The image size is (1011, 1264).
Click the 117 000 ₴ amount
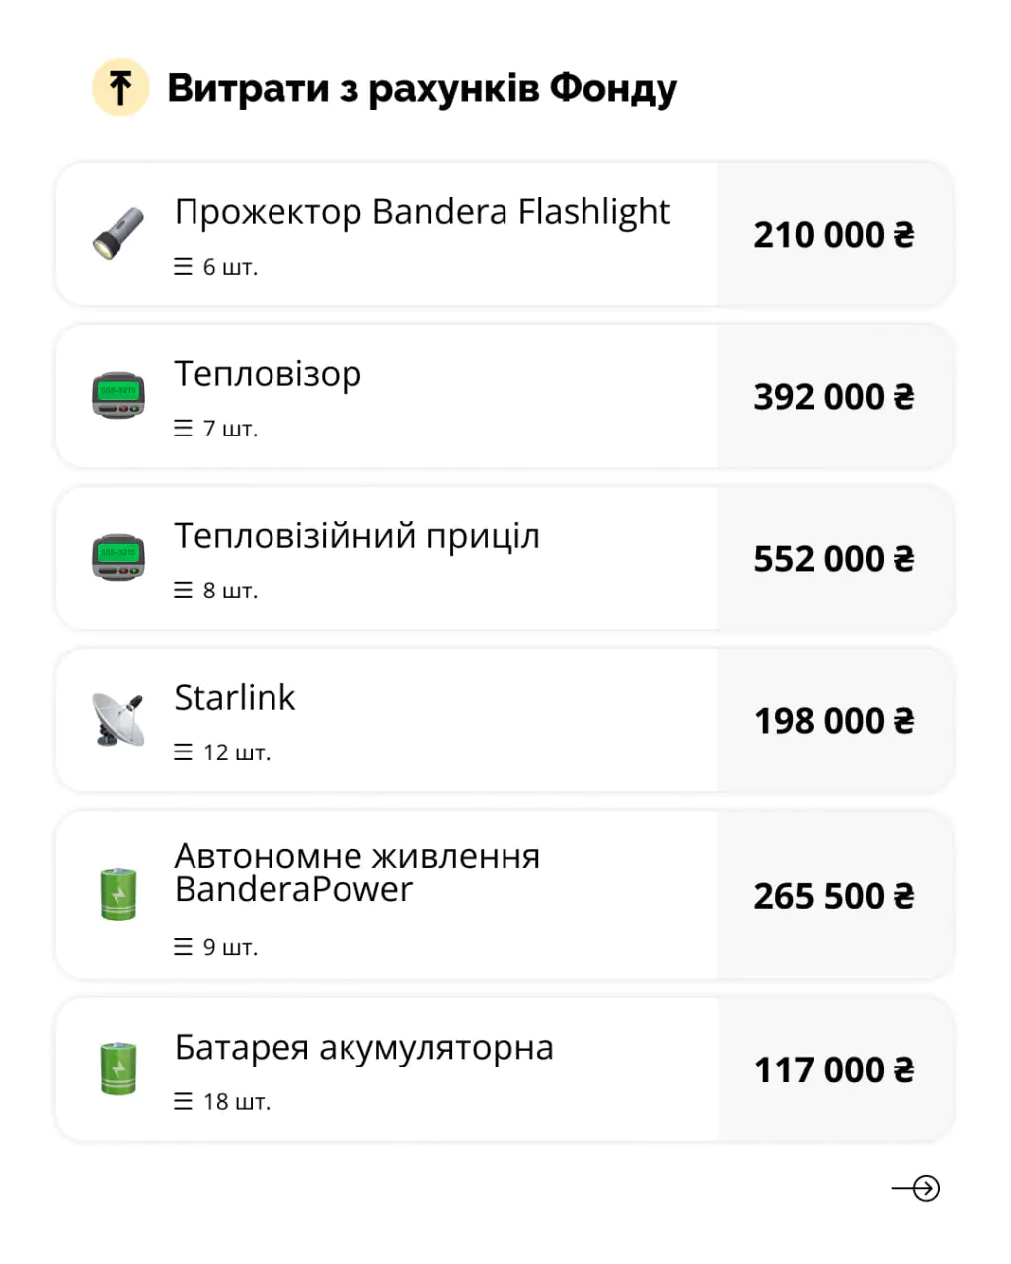(834, 1070)
